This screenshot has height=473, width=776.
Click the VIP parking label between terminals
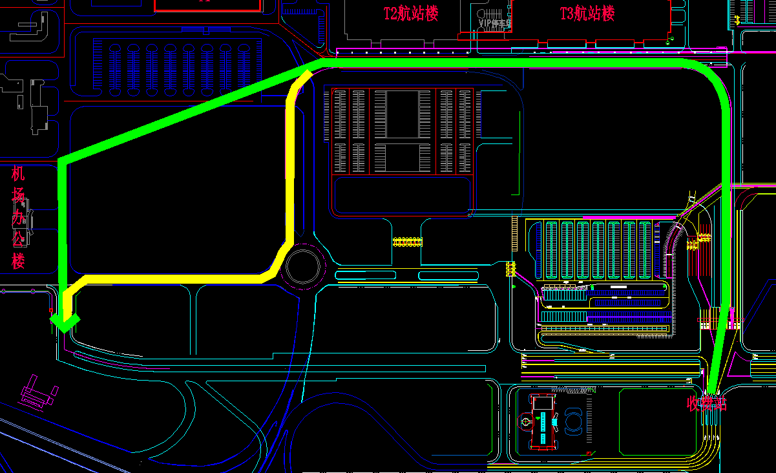tap(494, 24)
